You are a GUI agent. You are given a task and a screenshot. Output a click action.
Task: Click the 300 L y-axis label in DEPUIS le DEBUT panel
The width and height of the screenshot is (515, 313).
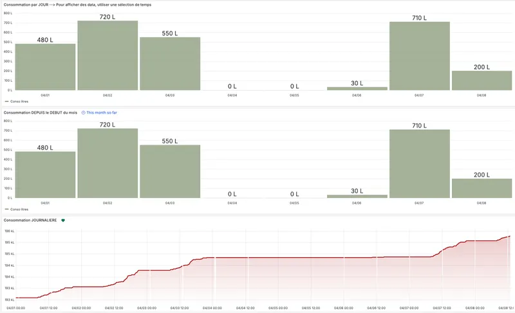pos(8,169)
